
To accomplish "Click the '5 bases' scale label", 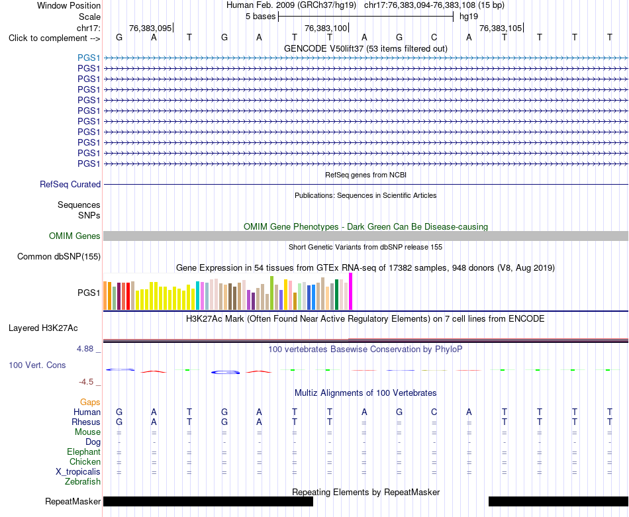I will [x=260, y=17].
